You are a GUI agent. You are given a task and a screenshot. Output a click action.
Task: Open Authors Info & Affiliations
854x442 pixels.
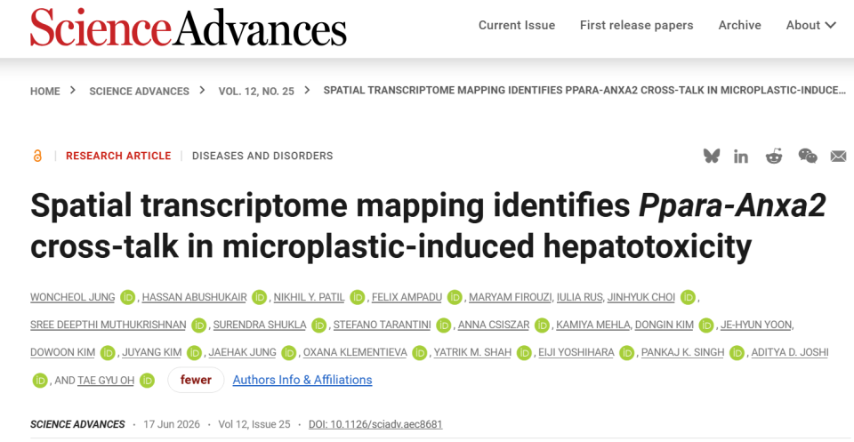302,380
